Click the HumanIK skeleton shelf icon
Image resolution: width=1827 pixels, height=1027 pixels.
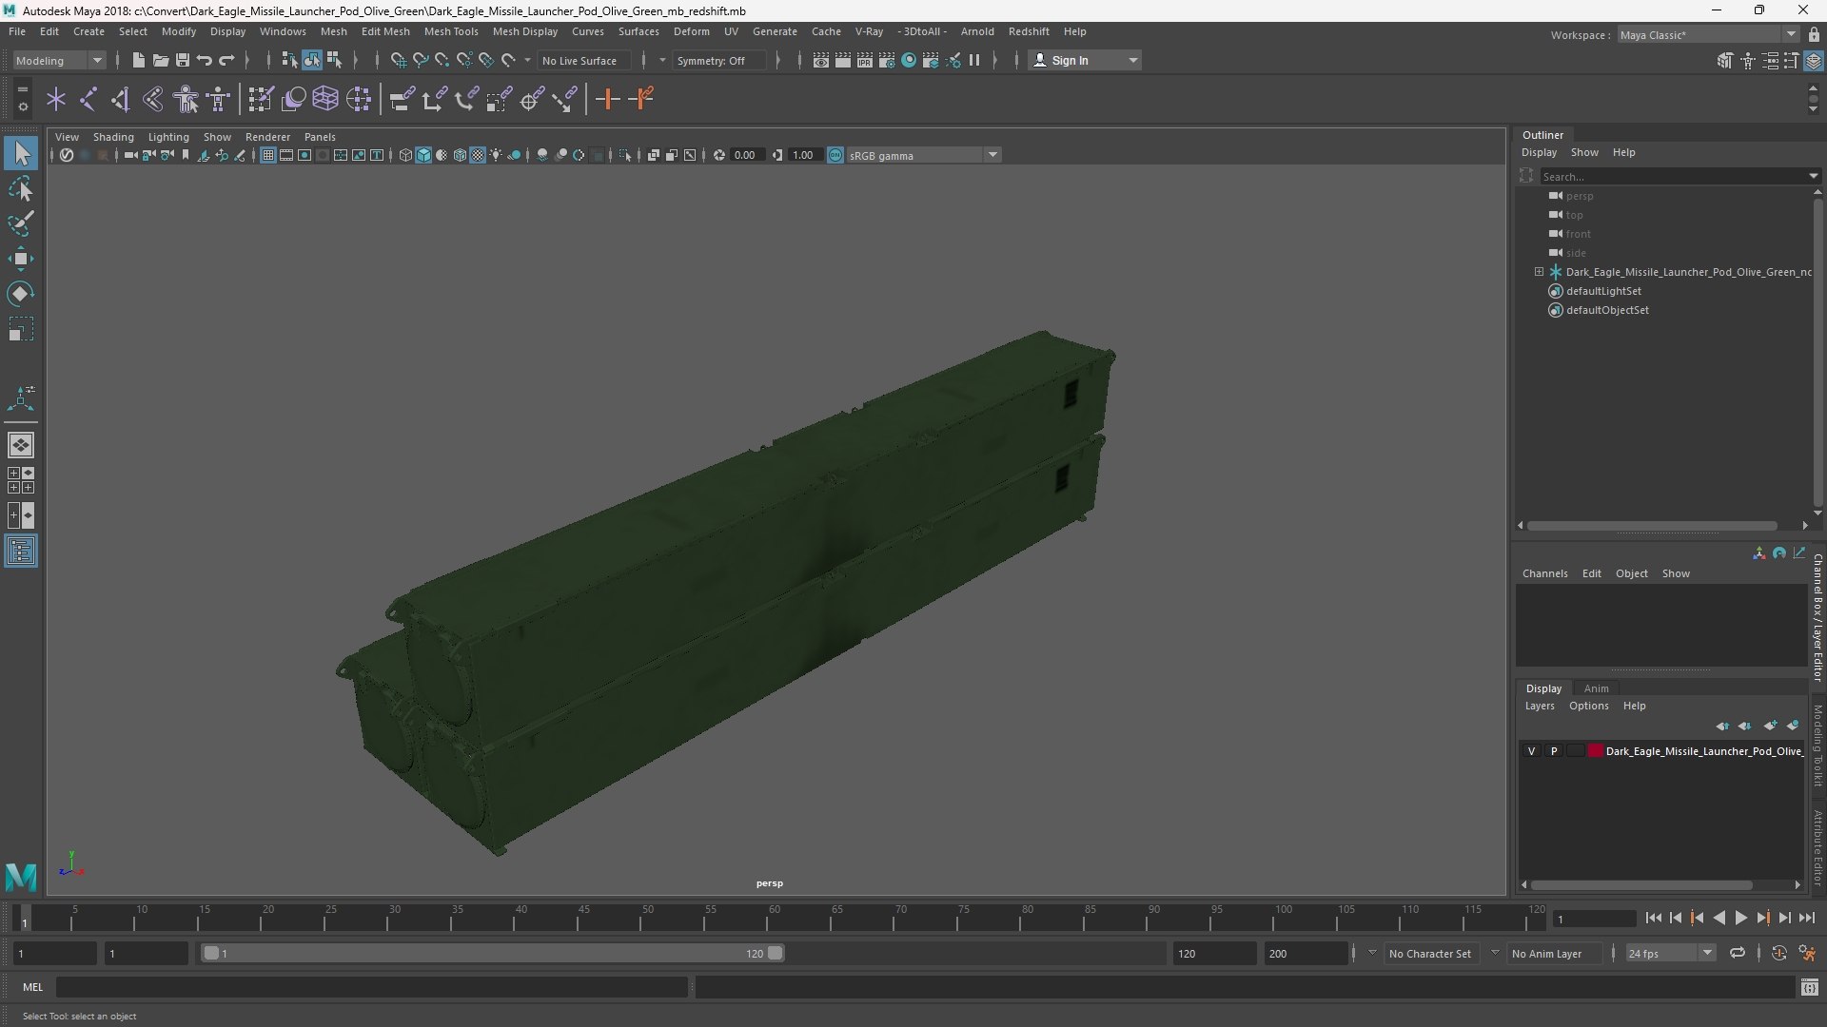click(219, 99)
